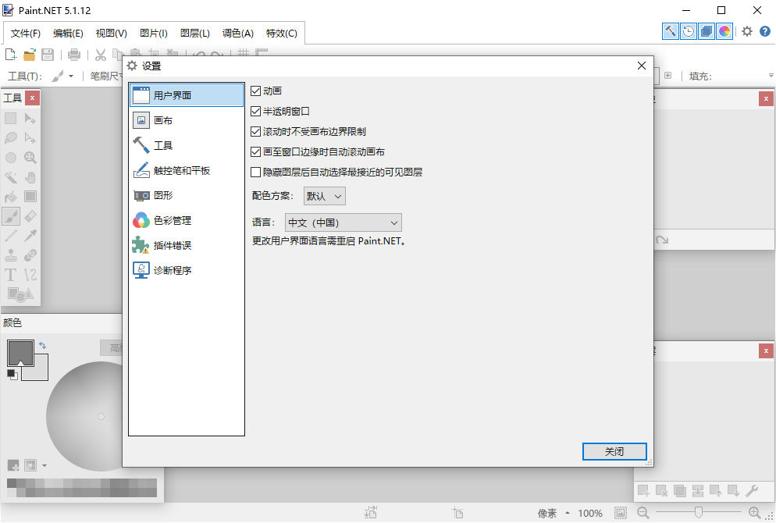Open the 图层(L) menu
The height and width of the screenshot is (523, 776).
(195, 34)
